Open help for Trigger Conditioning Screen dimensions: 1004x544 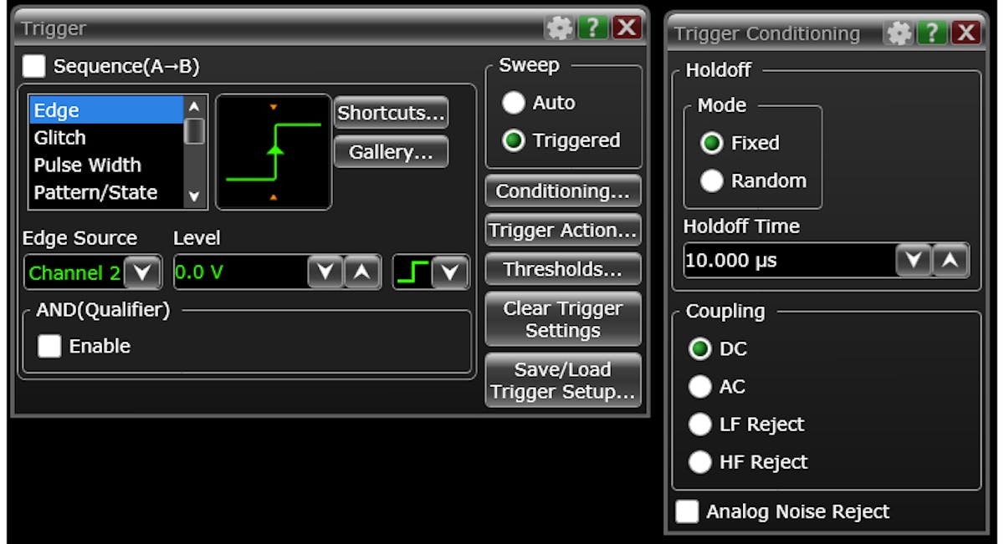(934, 33)
